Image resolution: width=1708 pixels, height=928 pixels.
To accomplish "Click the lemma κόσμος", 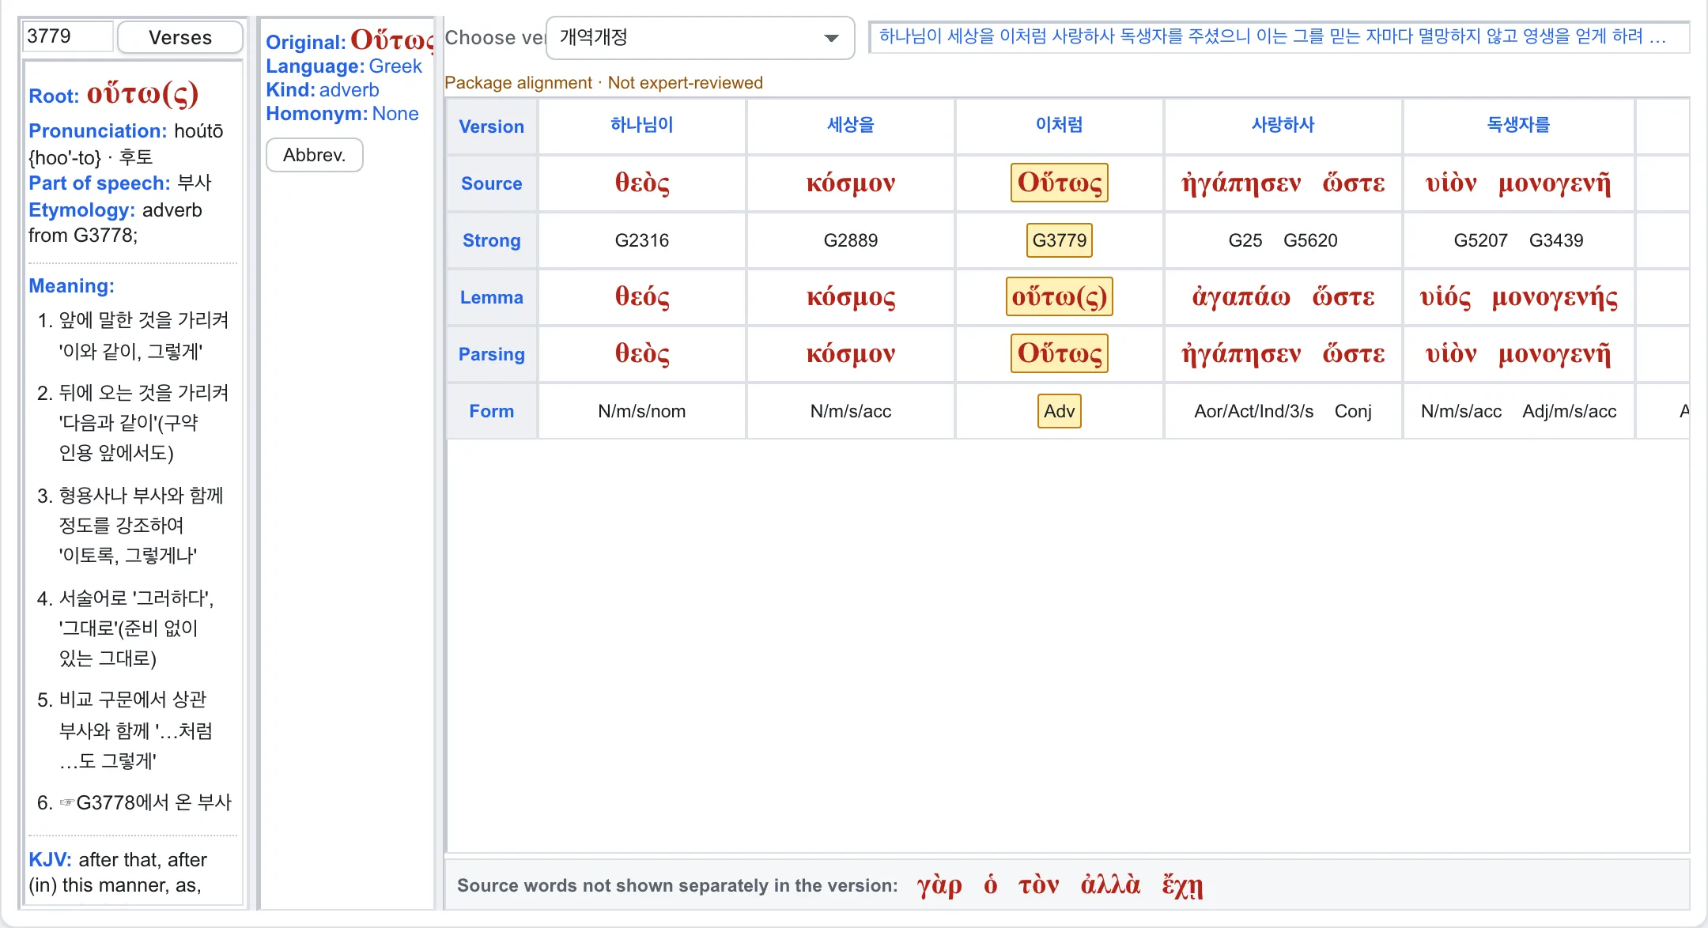I will tap(851, 296).
